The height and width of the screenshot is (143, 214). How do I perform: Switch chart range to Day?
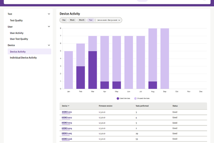(64, 20)
